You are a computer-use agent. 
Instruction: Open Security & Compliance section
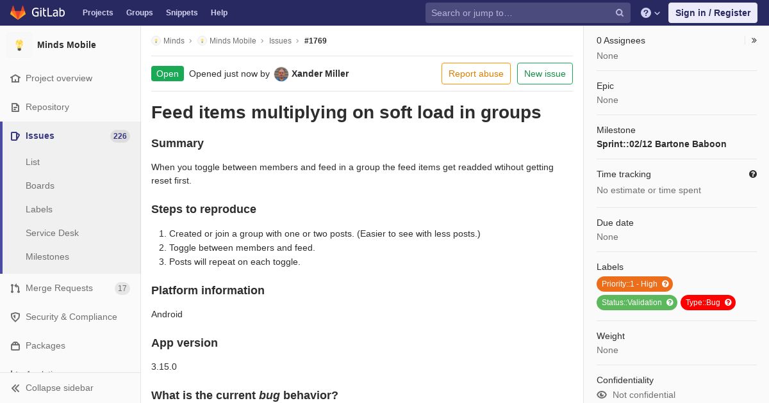[71, 317]
